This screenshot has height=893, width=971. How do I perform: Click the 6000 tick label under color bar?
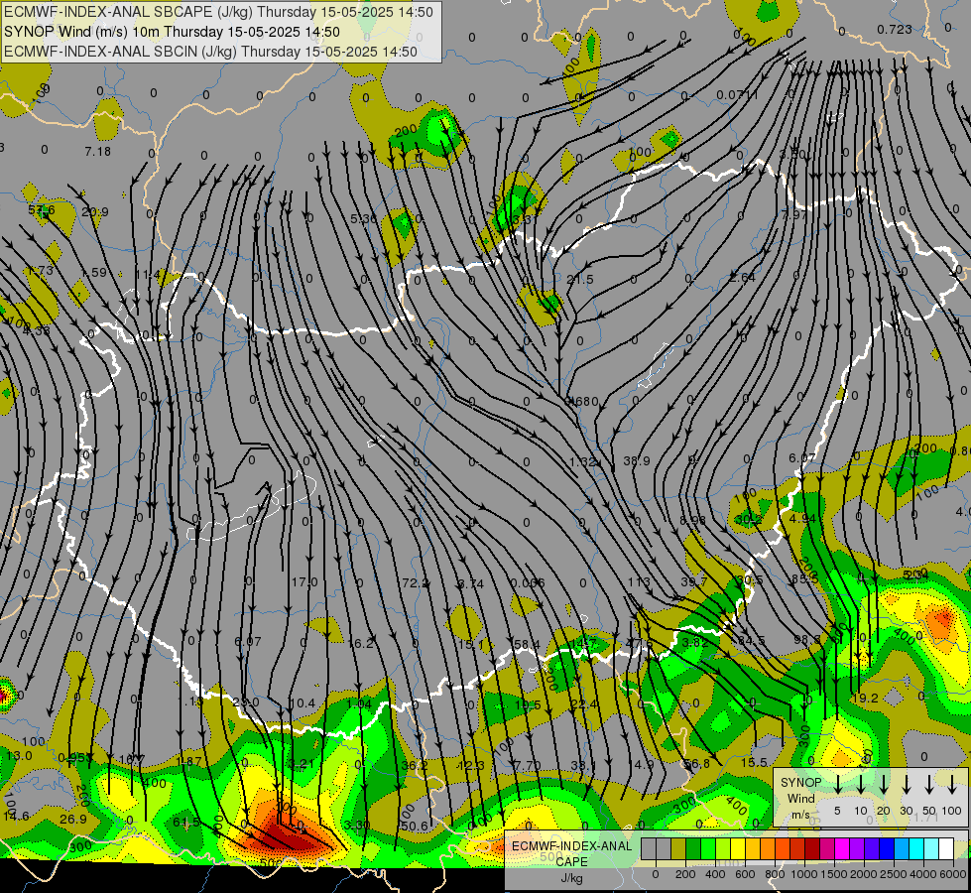coord(953,874)
